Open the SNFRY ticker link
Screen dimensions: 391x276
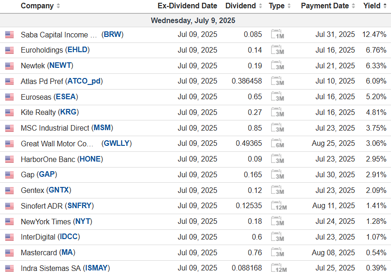[x=80, y=206]
